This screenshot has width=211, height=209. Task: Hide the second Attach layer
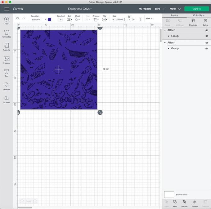pyautogui.click(x=207, y=43)
